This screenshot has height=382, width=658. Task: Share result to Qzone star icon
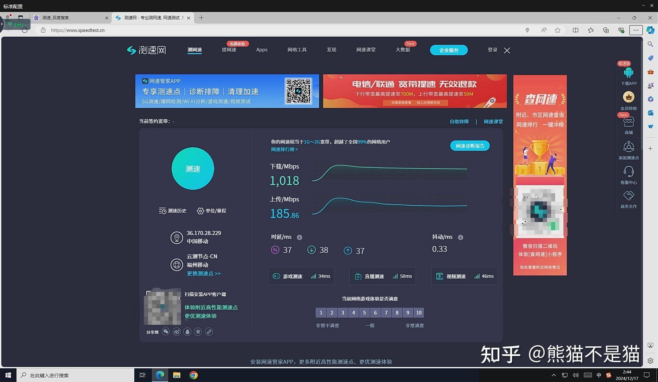pyautogui.click(x=198, y=332)
